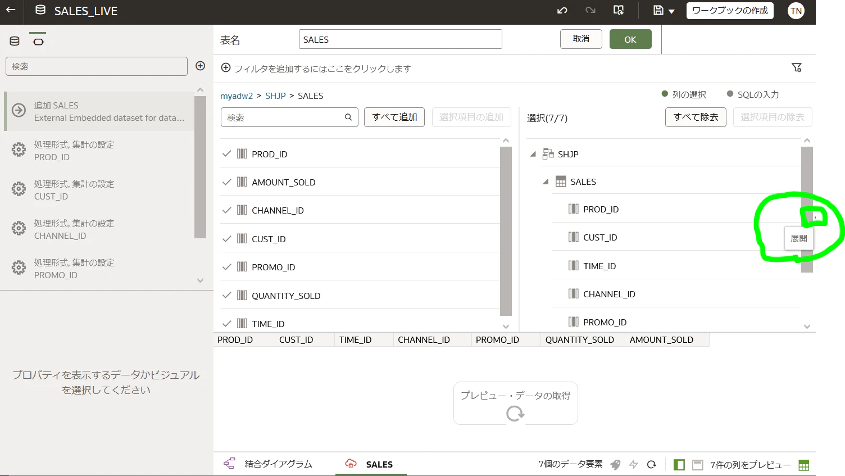Click down arrow of left steps scrollbar
This screenshot has height=476, width=845.
(x=200, y=280)
